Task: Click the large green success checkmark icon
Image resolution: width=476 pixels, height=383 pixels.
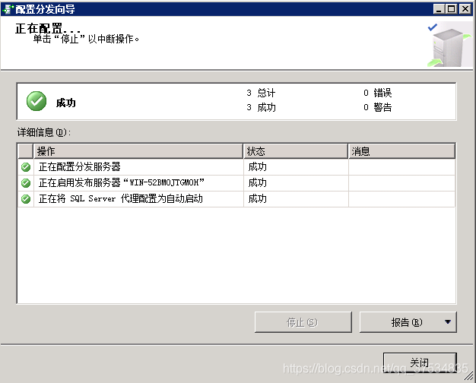Action: coord(36,101)
